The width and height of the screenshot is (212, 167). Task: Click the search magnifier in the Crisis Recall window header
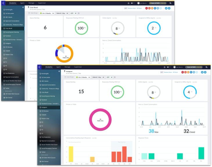(x=170, y=3)
